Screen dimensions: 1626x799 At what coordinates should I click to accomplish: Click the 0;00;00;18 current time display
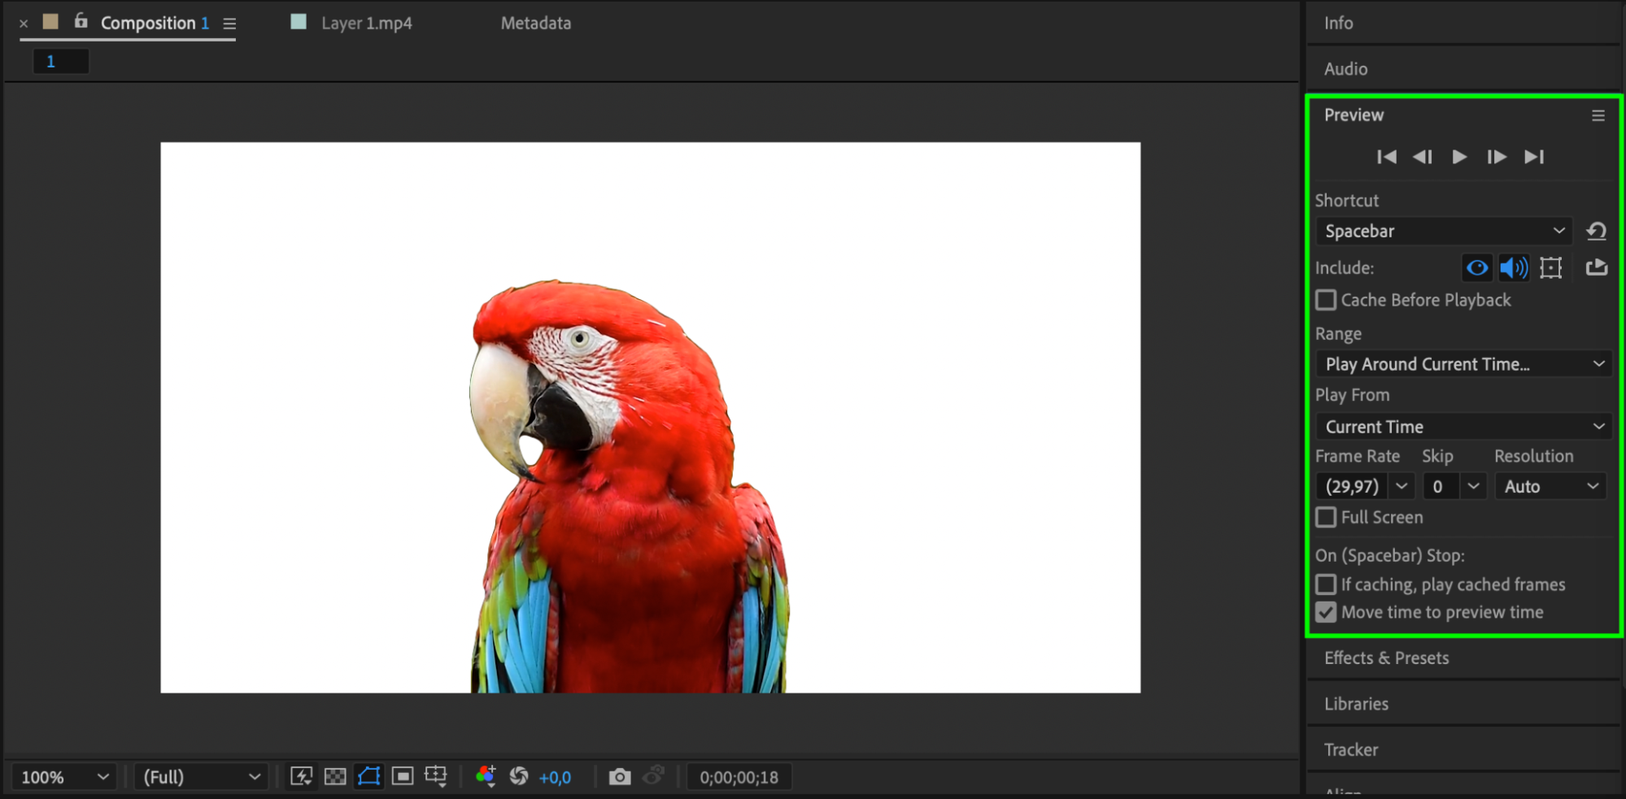pyautogui.click(x=739, y=778)
